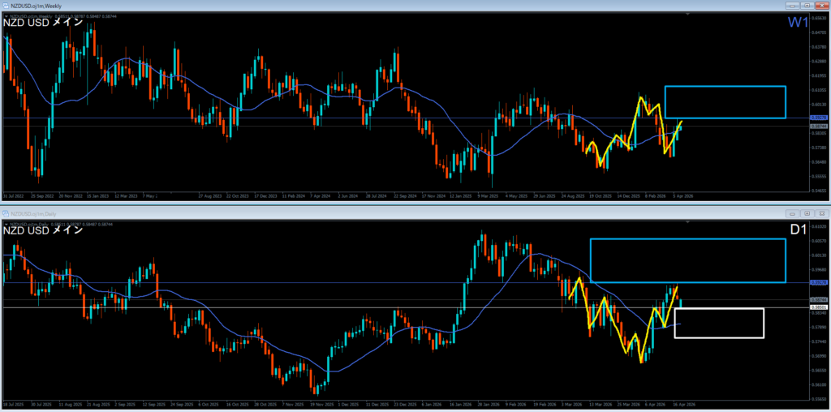Click the '17 Dec 2023' date on the Weekly time axis
831x412 pixels.
(265, 195)
